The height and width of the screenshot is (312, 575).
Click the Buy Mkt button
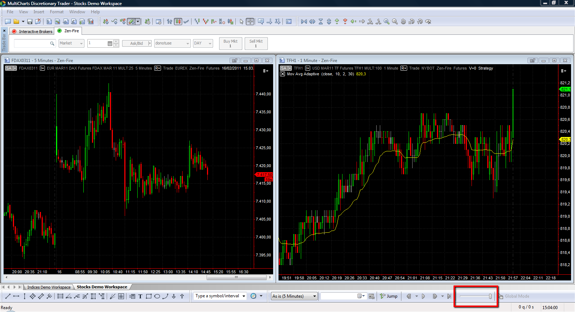point(230,43)
